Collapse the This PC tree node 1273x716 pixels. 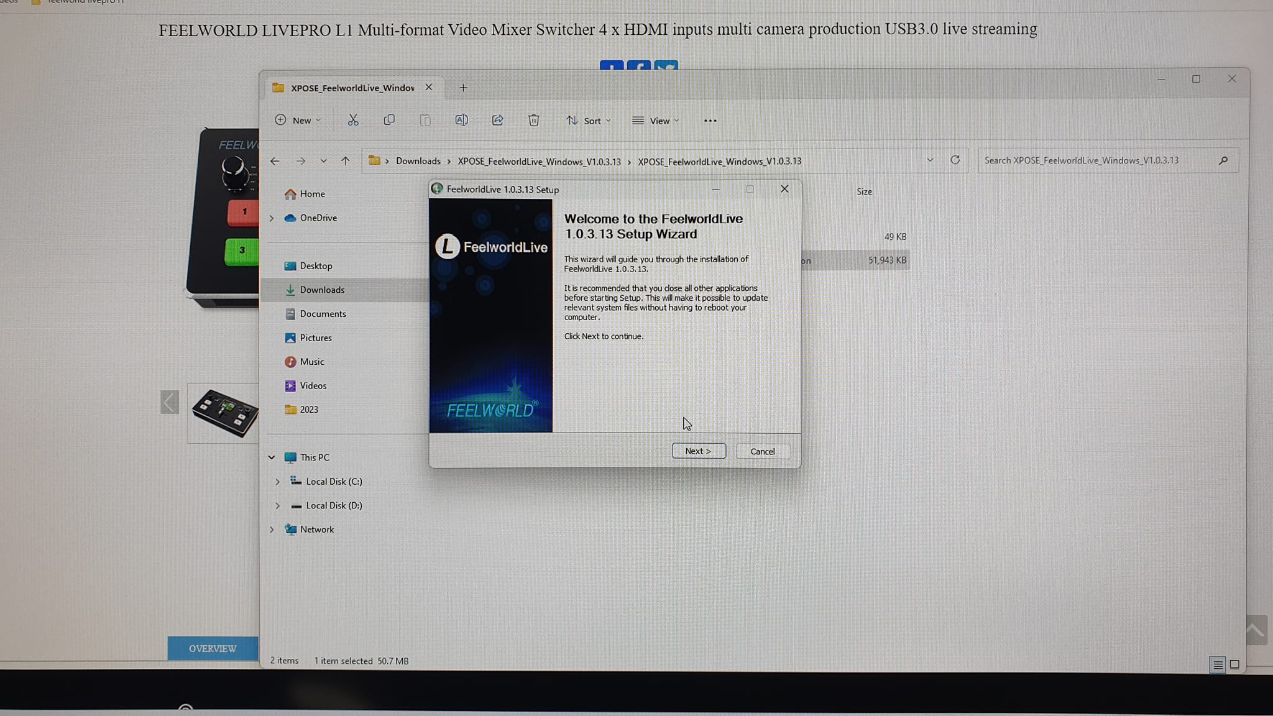tap(272, 457)
